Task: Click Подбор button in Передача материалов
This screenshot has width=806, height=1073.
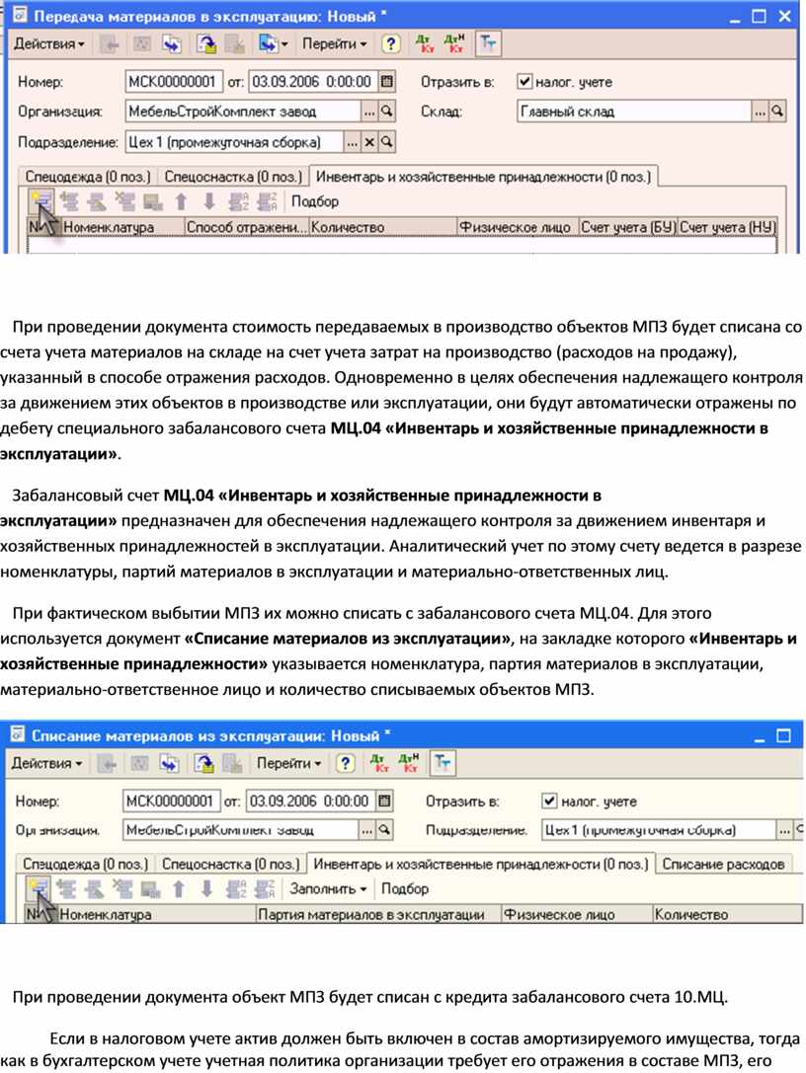Action: tap(315, 202)
